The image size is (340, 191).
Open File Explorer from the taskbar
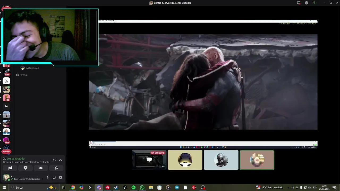[x=151, y=188]
